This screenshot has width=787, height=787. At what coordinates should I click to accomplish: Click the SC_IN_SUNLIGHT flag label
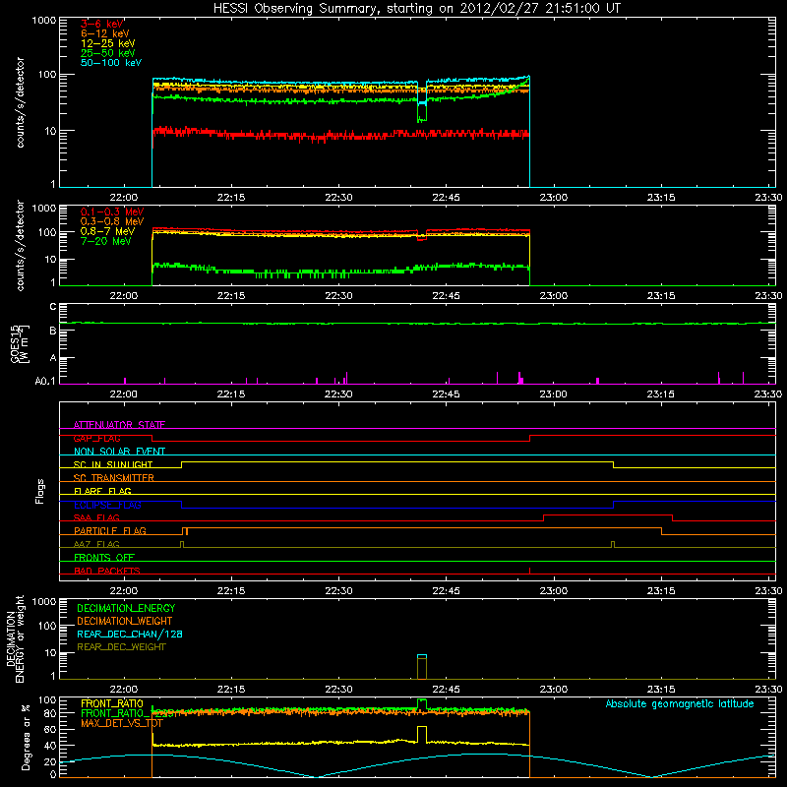tap(113, 464)
